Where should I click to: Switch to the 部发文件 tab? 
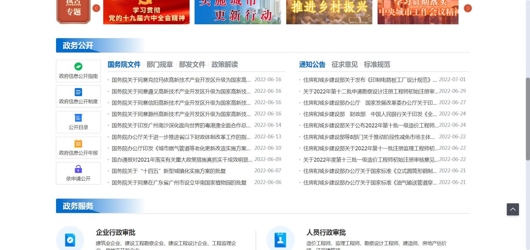coord(192,65)
